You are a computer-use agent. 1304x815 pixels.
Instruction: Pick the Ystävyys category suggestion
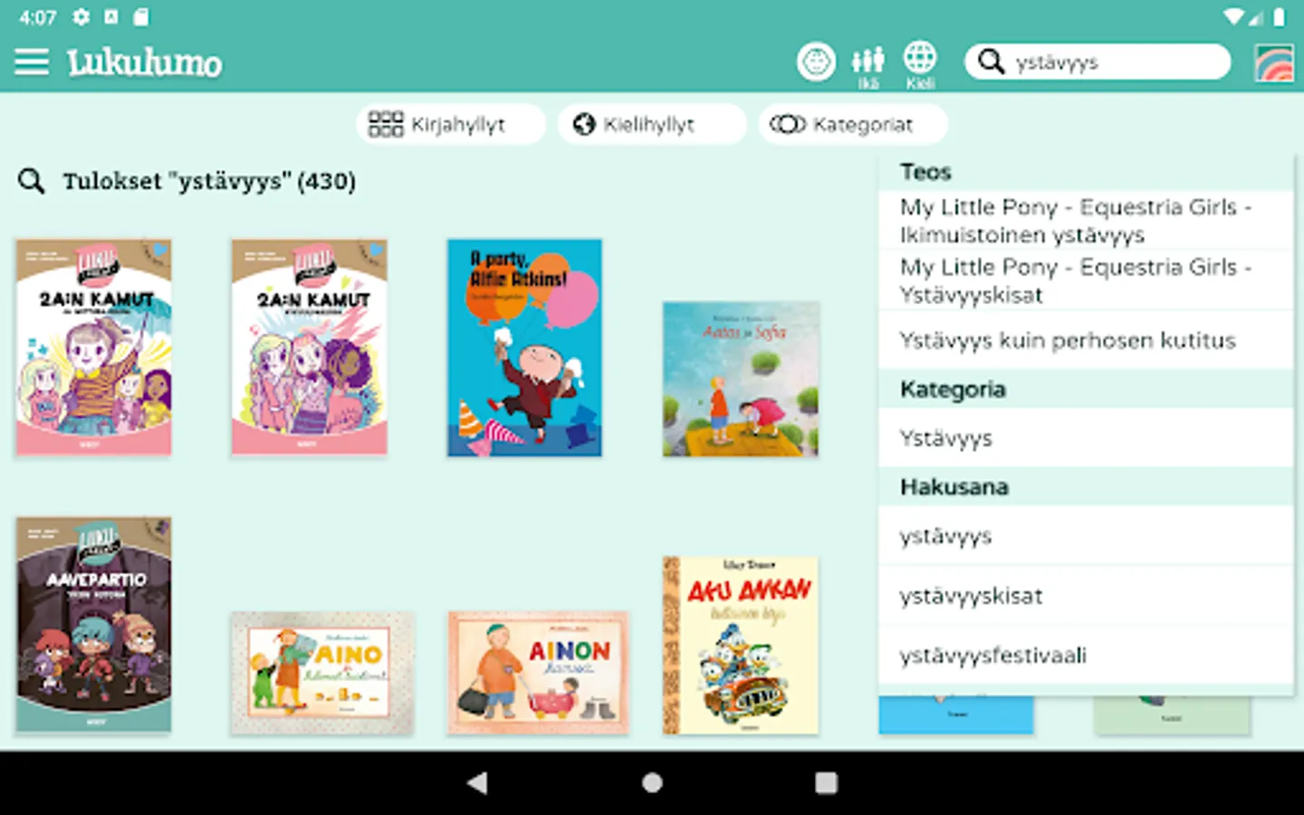[x=1086, y=438]
